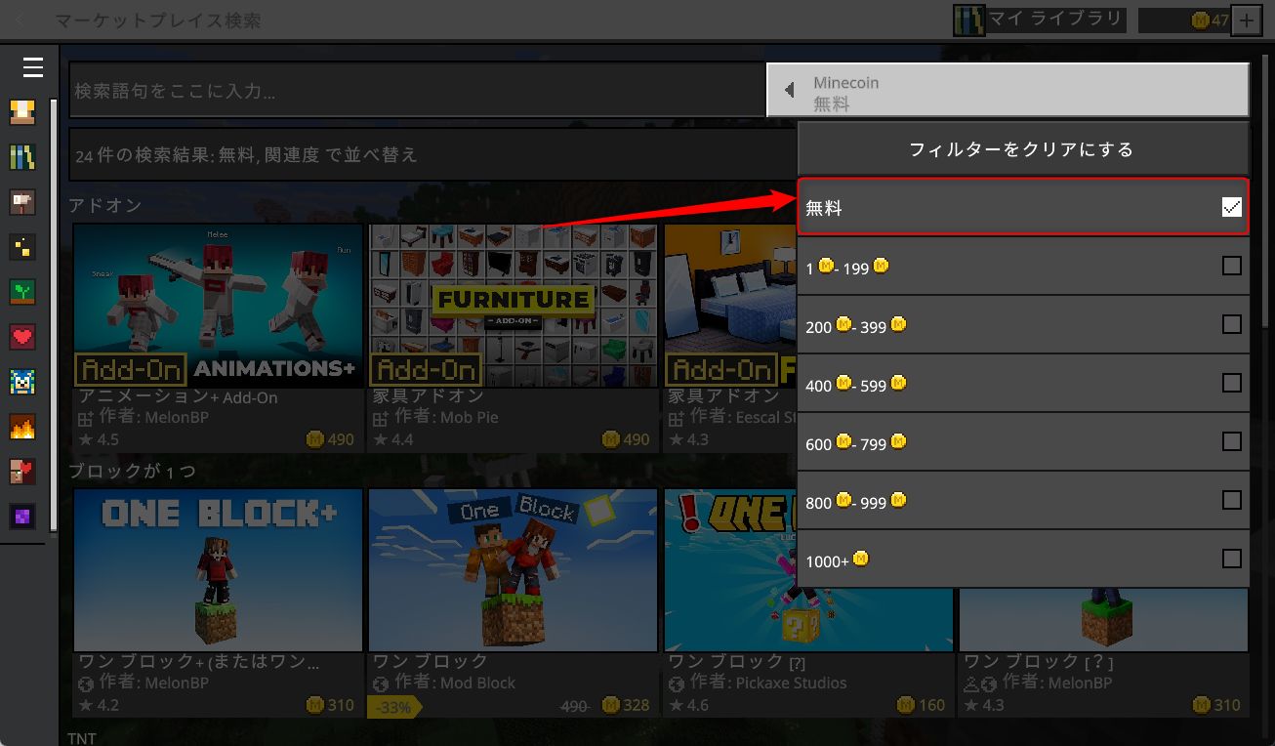
Task: Click the search field 検索語句をここに入力
Action: 418,90
